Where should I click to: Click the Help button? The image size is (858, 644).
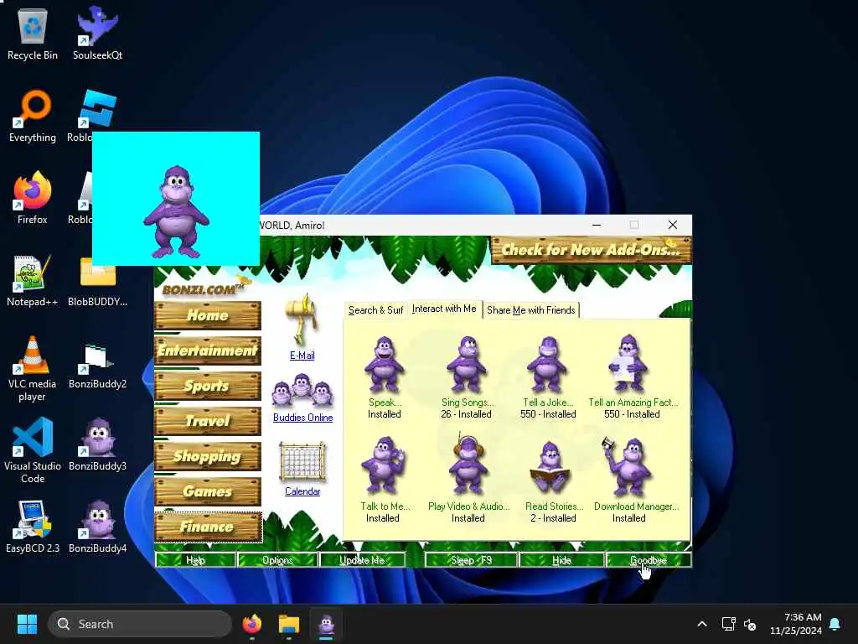(195, 559)
